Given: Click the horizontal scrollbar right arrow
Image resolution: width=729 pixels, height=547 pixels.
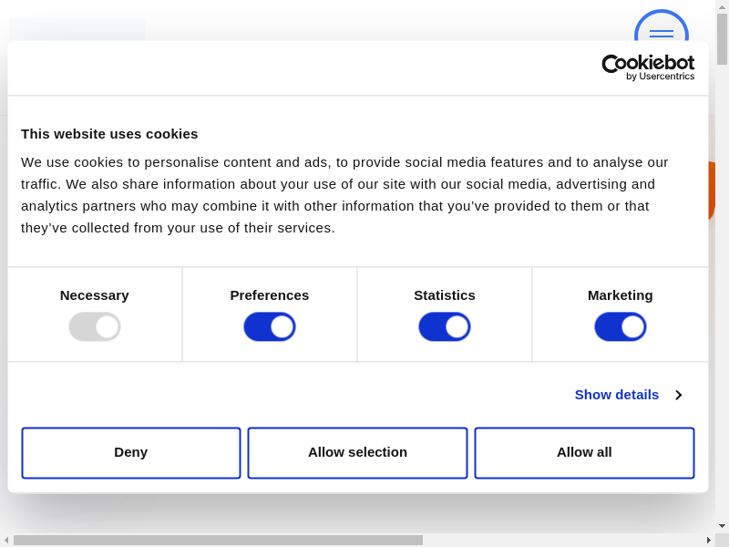Looking at the screenshot, I should coord(709,540).
